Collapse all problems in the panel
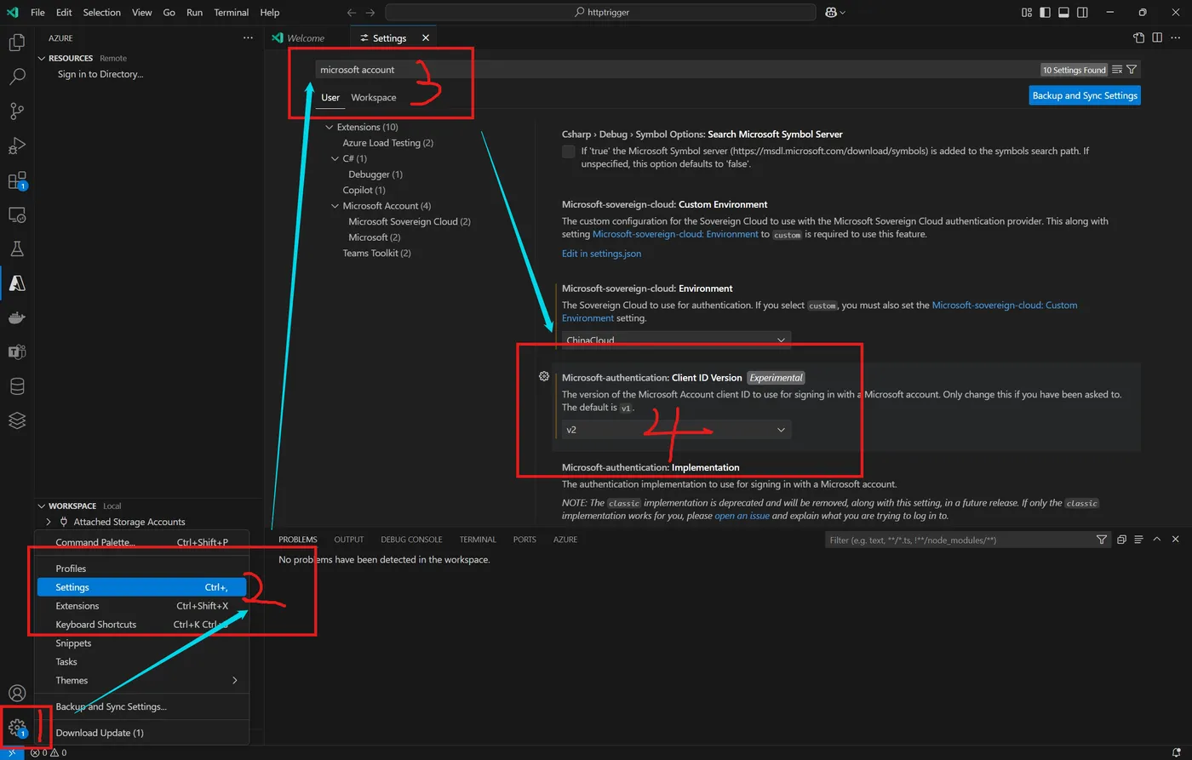The height and width of the screenshot is (760, 1192). [1121, 540]
